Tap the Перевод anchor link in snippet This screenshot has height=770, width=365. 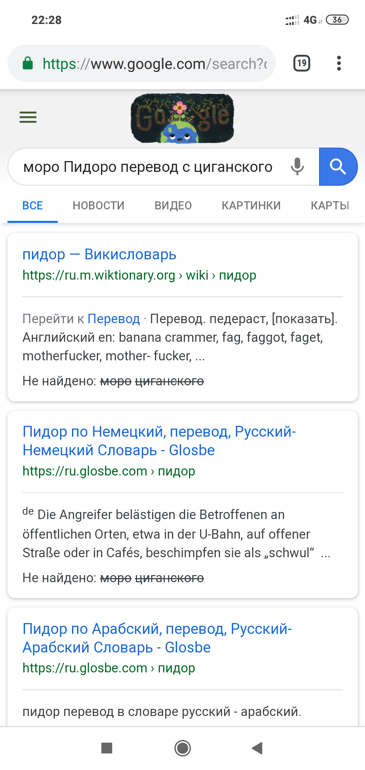click(114, 318)
